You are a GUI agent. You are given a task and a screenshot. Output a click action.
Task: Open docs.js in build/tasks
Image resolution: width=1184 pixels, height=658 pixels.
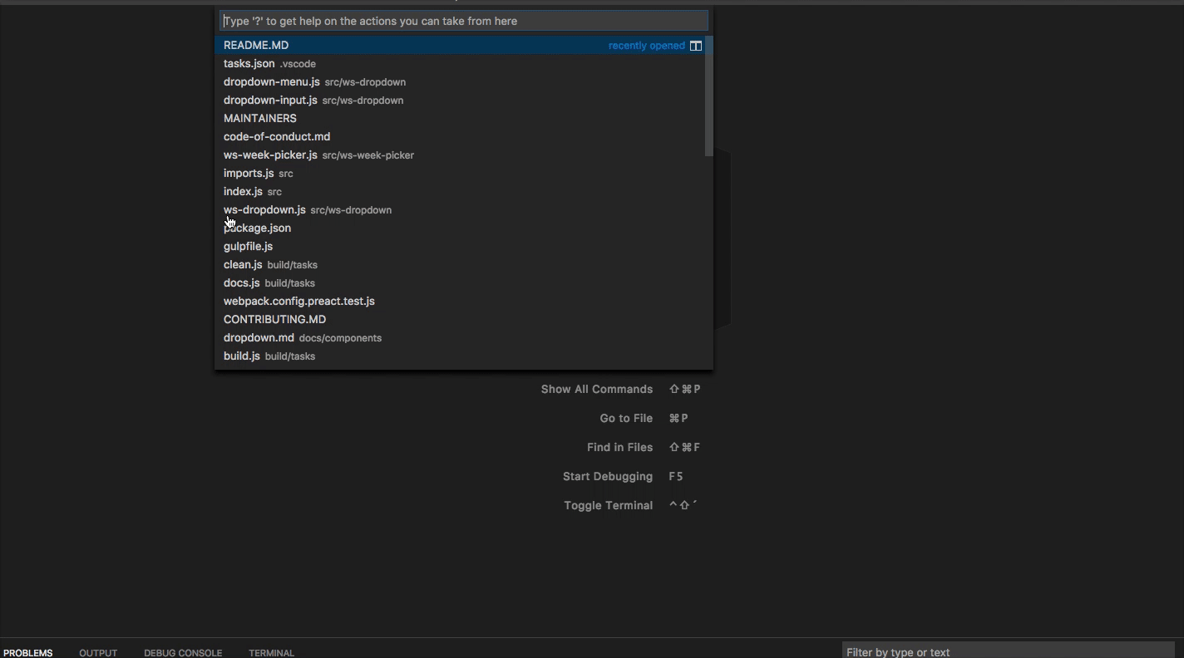click(460, 283)
